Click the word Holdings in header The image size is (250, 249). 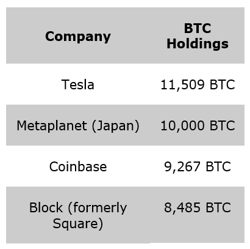(198, 44)
